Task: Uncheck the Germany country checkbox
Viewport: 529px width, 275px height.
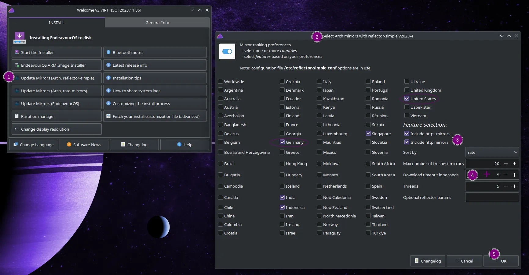Action: pyautogui.click(x=282, y=142)
